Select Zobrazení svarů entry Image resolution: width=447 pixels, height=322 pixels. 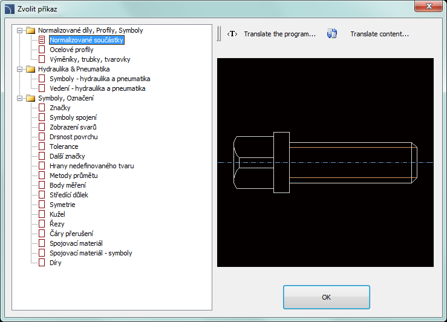click(73, 127)
